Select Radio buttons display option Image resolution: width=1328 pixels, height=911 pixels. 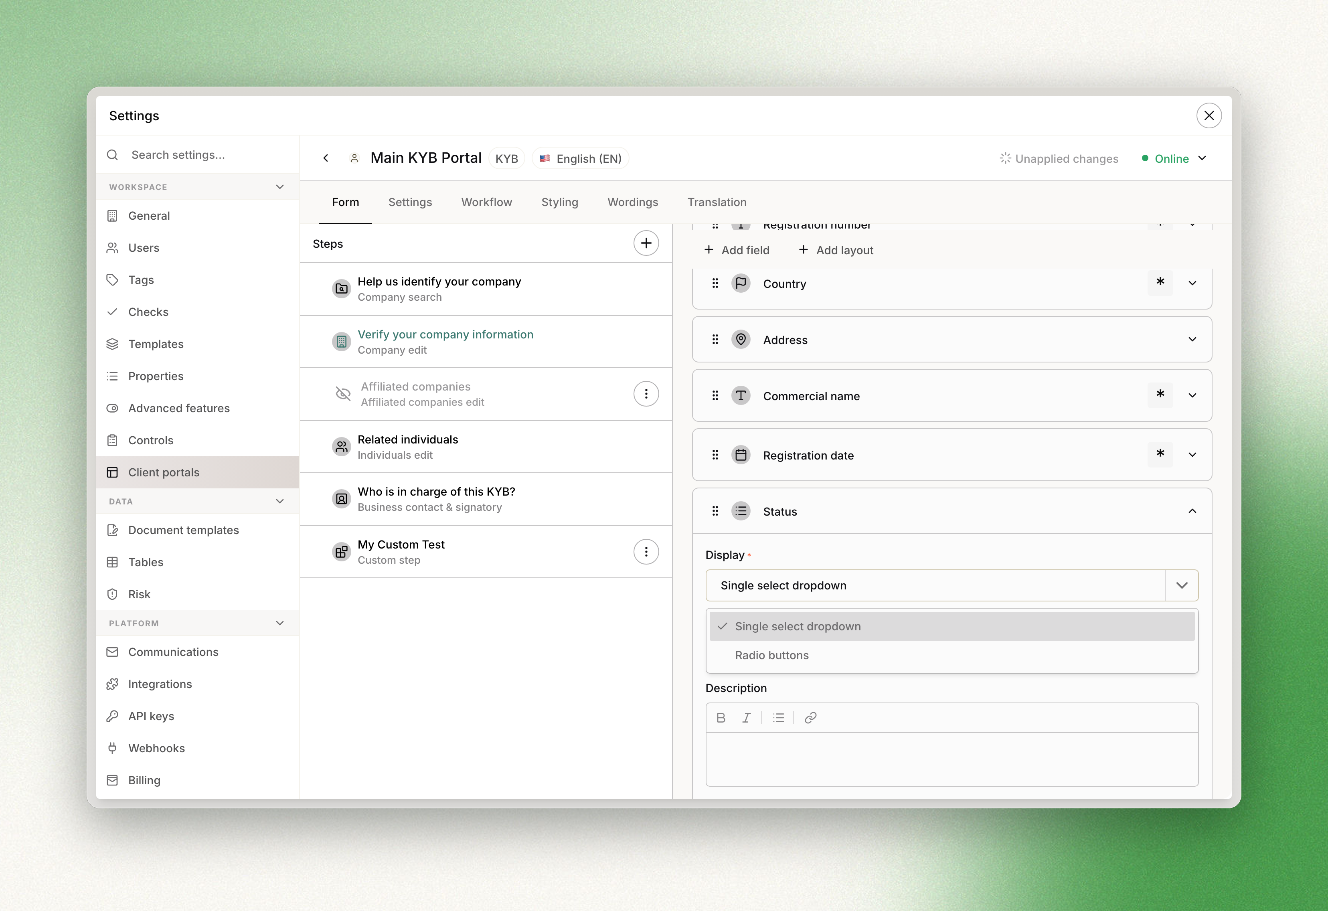click(952, 655)
